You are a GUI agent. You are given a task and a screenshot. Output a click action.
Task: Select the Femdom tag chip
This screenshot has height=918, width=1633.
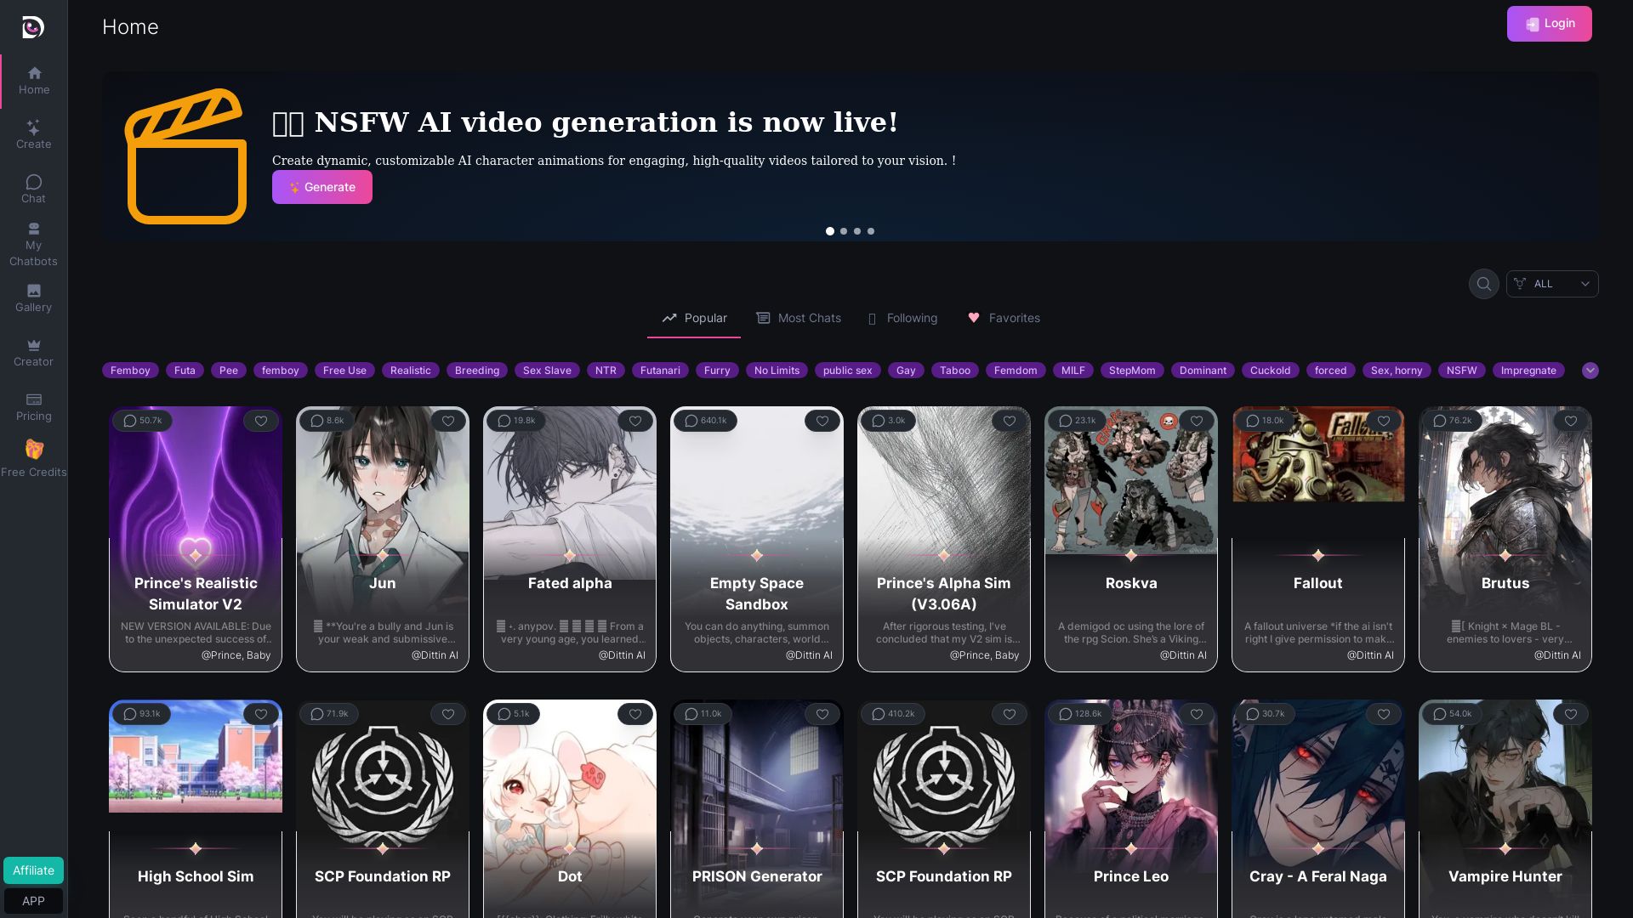[x=1016, y=371]
